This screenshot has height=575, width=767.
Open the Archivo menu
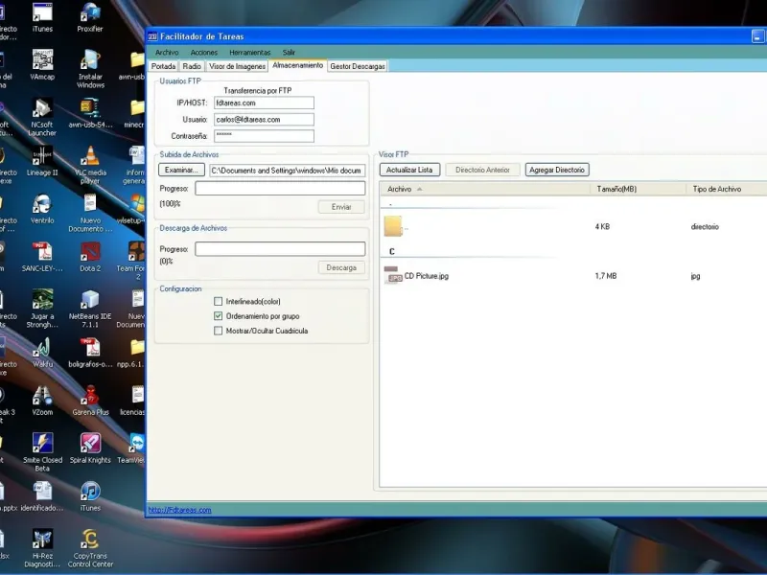click(x=167, y=52)
